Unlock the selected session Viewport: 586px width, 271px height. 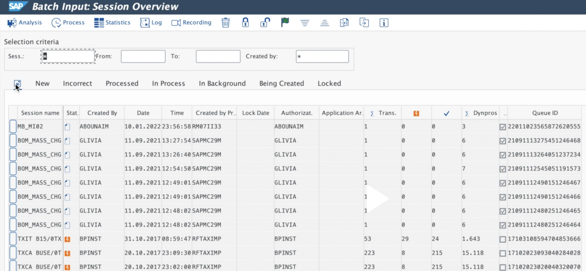[265, 23]
